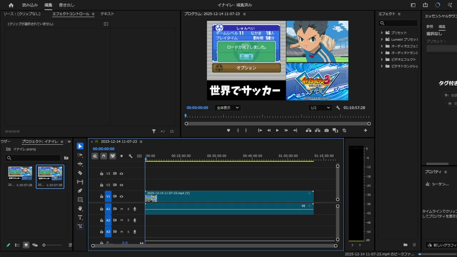The image size is (457, 257).
Task: Open Program monitor wrench settings
Action: (x=338, y=108)
